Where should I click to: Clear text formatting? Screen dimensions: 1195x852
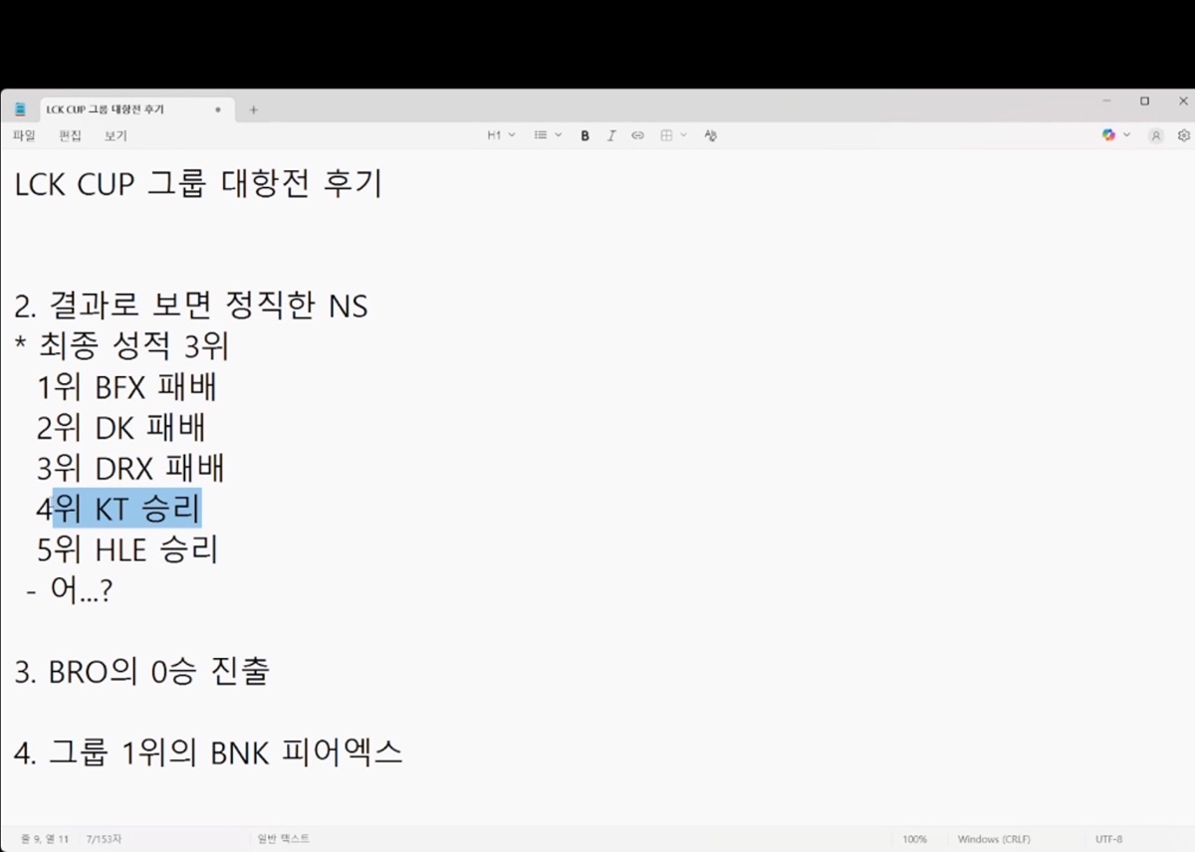pos(710,135)
